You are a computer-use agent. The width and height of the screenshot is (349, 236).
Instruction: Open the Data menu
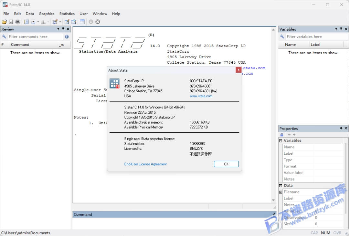coord(30,14)
